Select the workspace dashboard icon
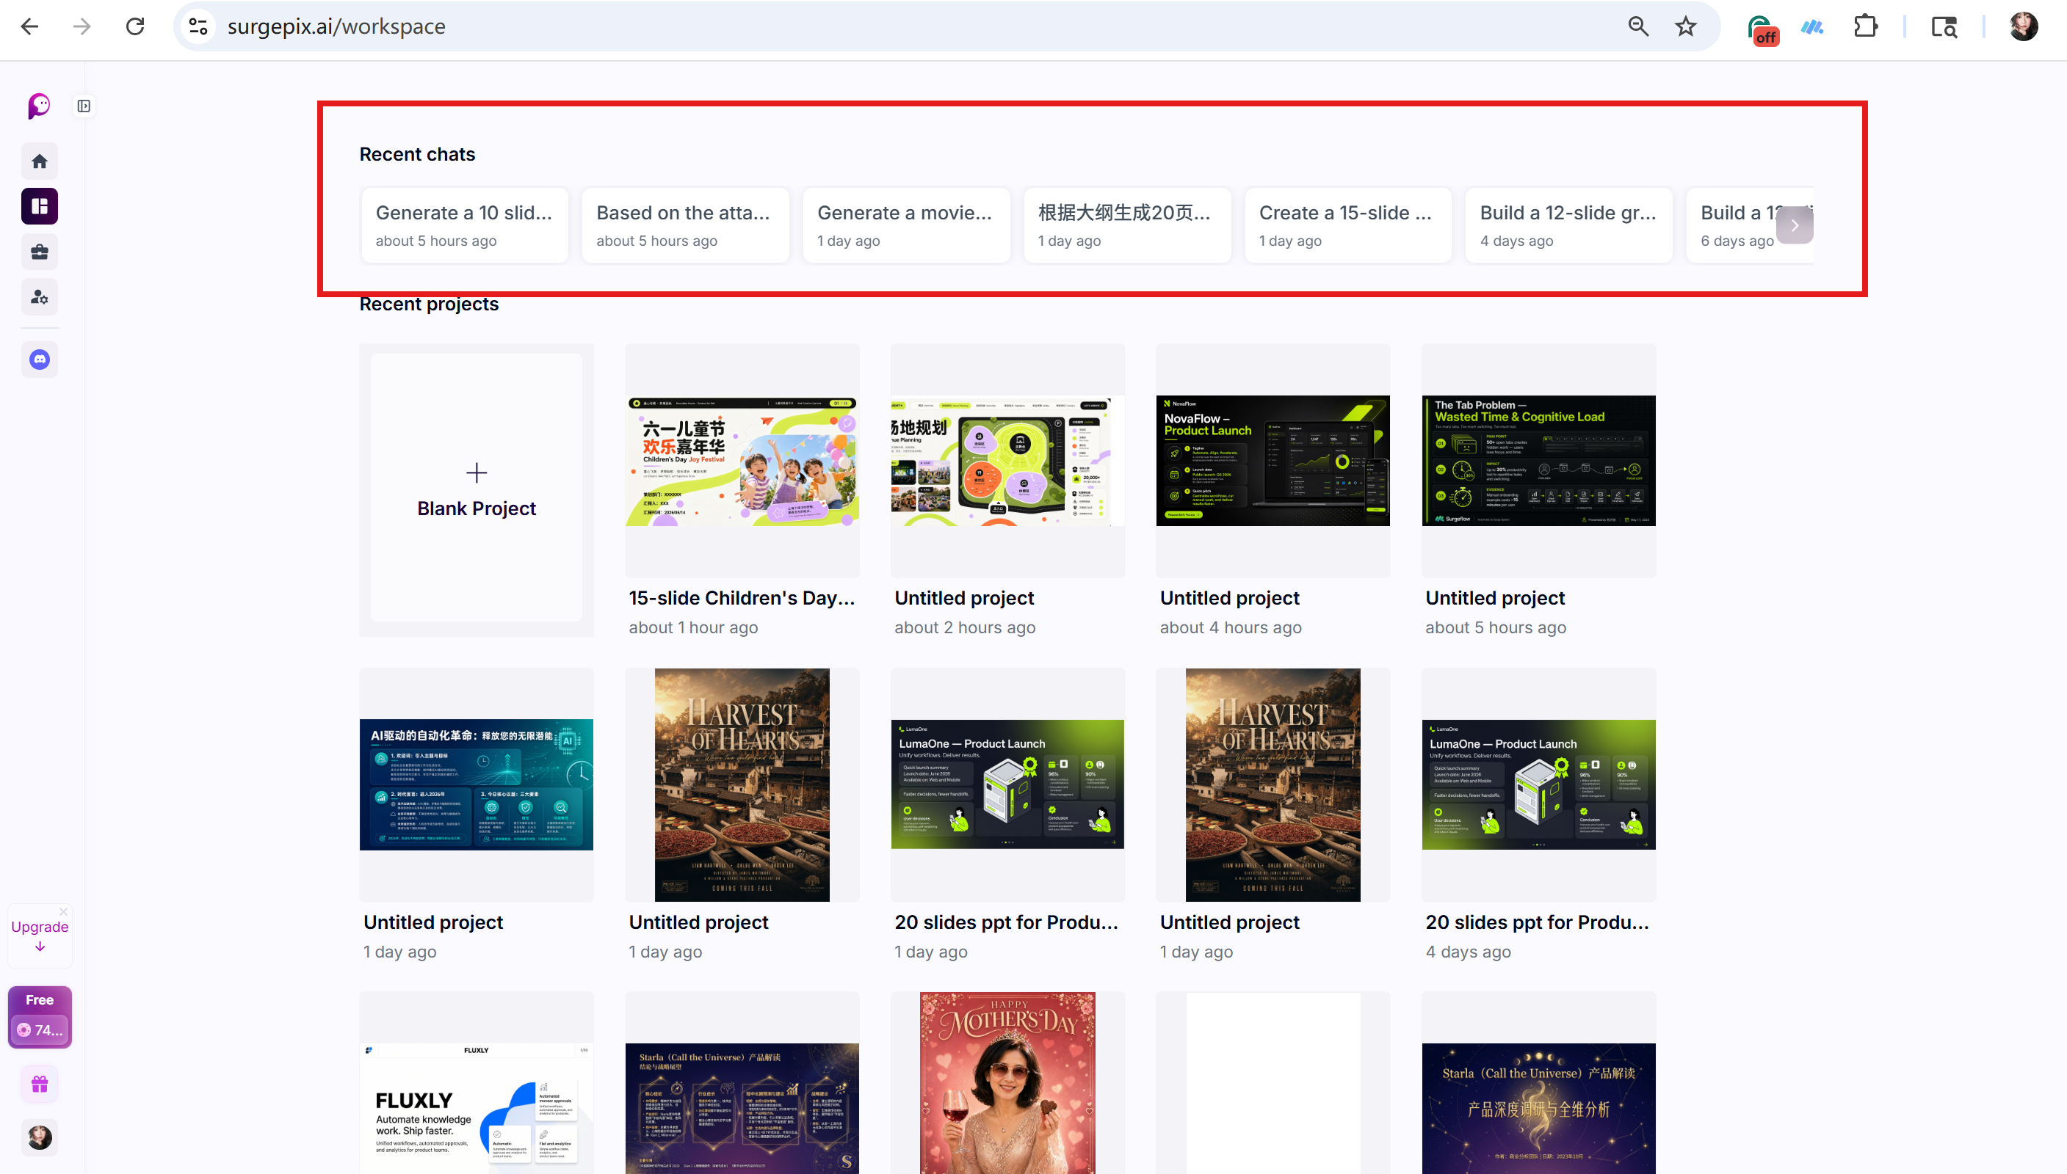2067x1174 pixels. tap(40, 206)
